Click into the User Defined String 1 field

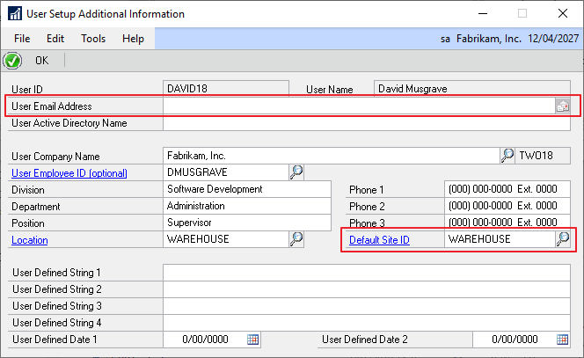(x=367, y=273)
